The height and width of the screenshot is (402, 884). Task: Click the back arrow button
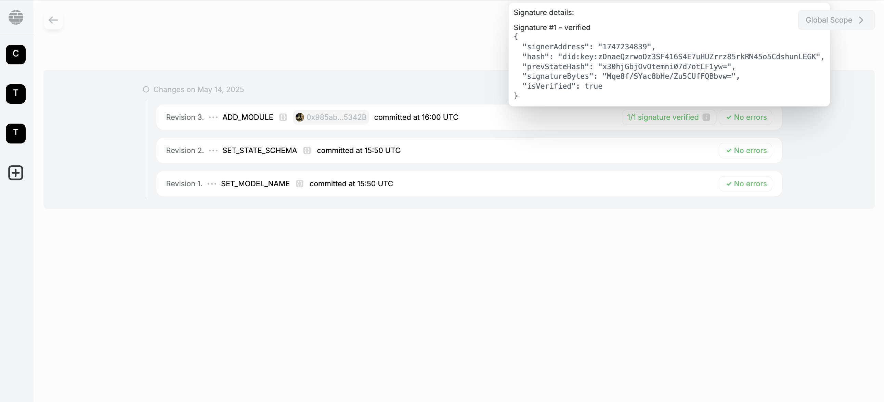(x=53, y=20)
